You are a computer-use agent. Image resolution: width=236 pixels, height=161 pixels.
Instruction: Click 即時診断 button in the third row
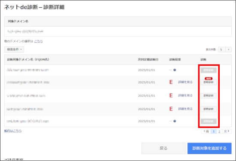click(x=209, y=95)
